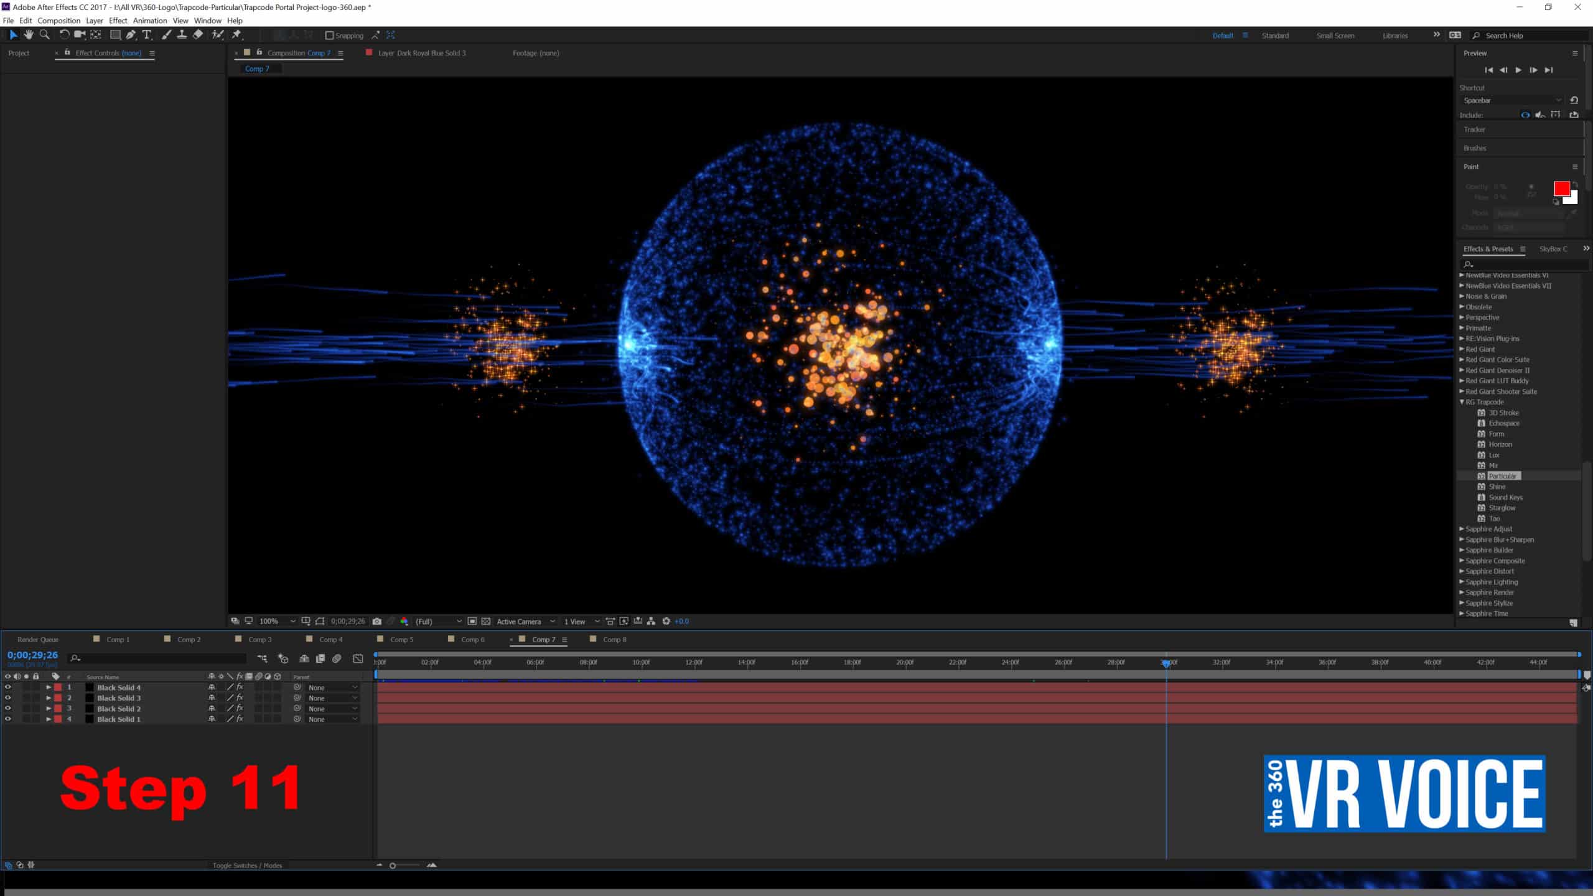Switch to the Comp 5 tab
The height and width of the screenshot is (896, 1593).
click(x=402, y=639)
